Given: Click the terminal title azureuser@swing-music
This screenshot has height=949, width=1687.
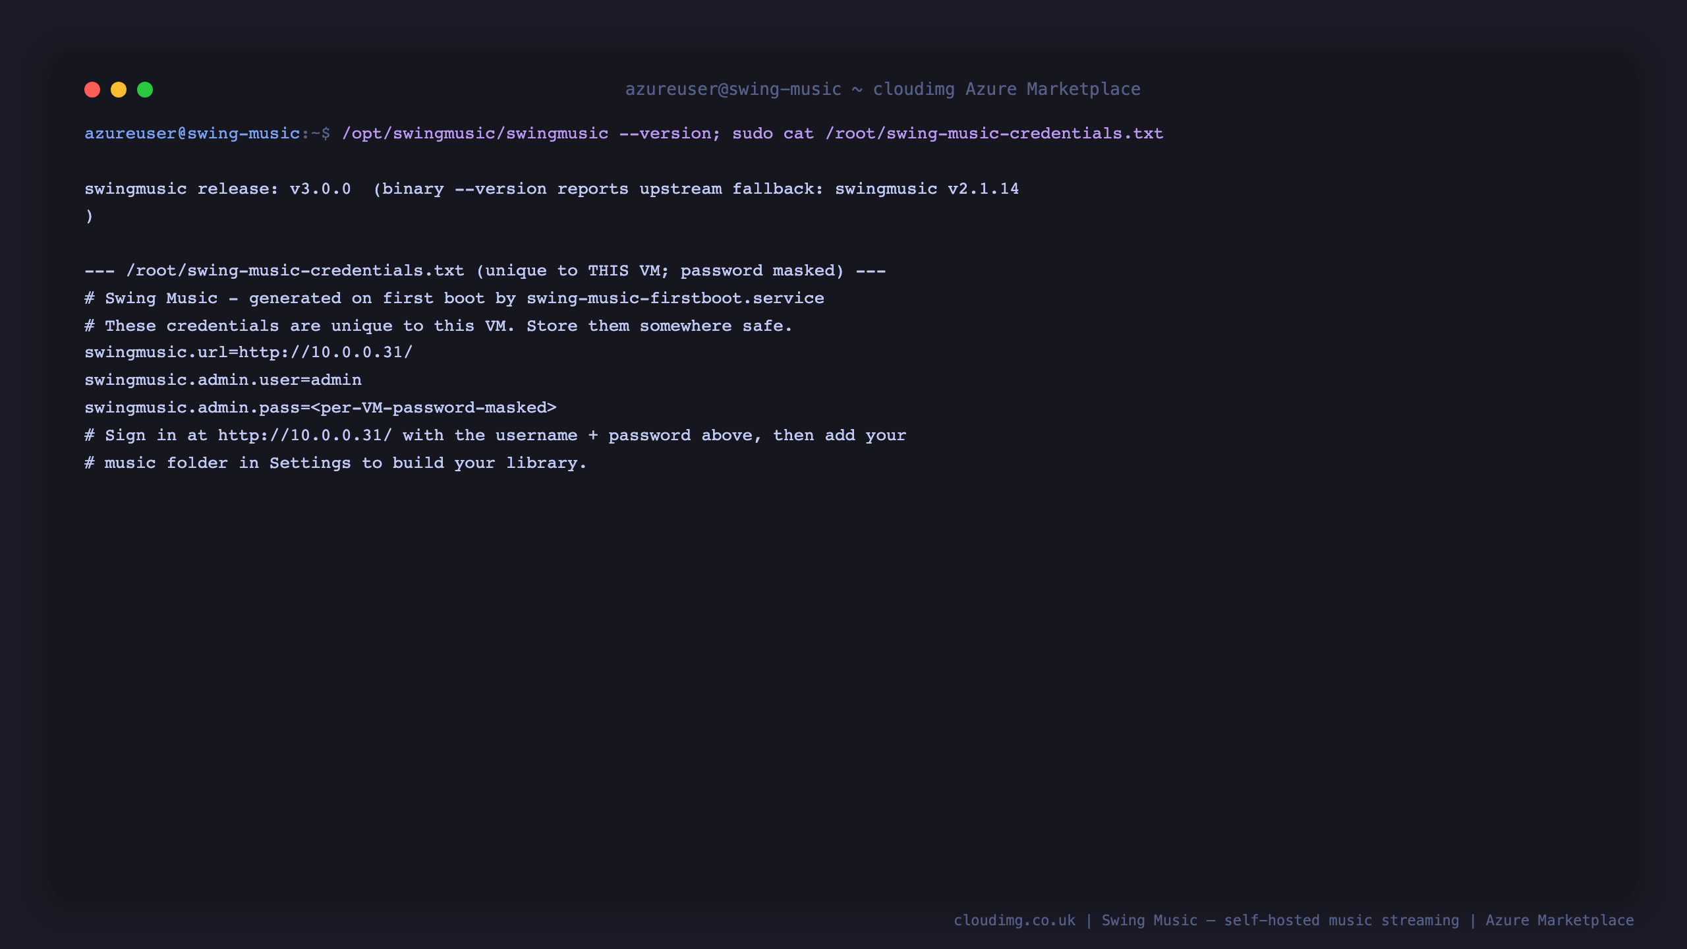Looking at the screenshot, I should (x=882, y=89).
